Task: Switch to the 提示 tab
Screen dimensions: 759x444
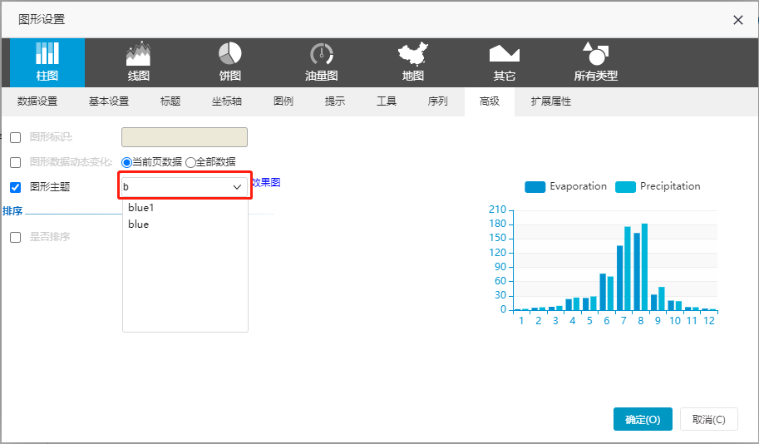Action: [x=334, y=101]
